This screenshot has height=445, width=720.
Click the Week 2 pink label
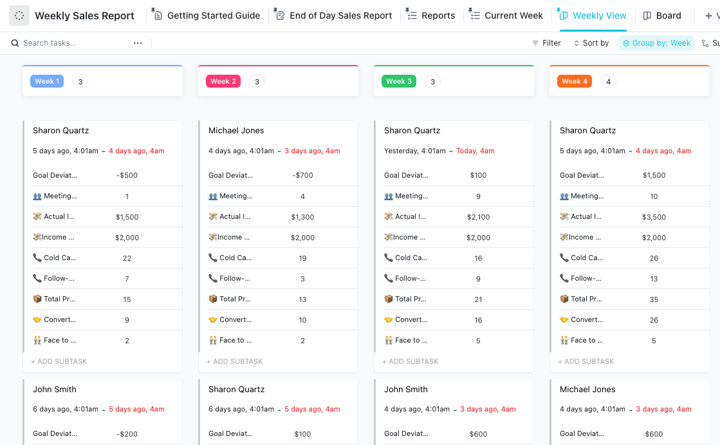(223, 82)
